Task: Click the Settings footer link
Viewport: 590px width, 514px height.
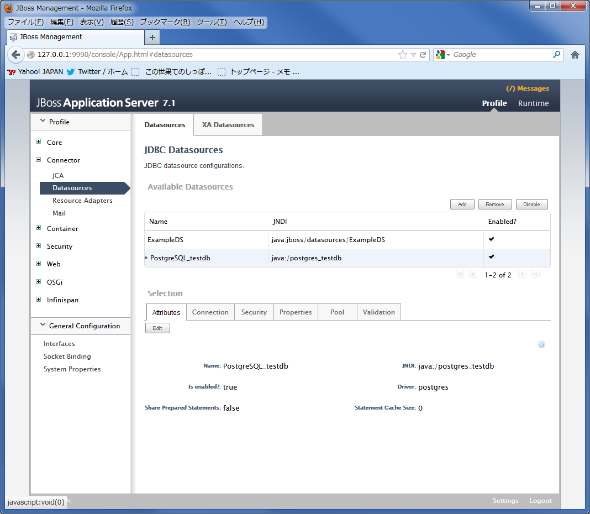Action: (505, 500)
